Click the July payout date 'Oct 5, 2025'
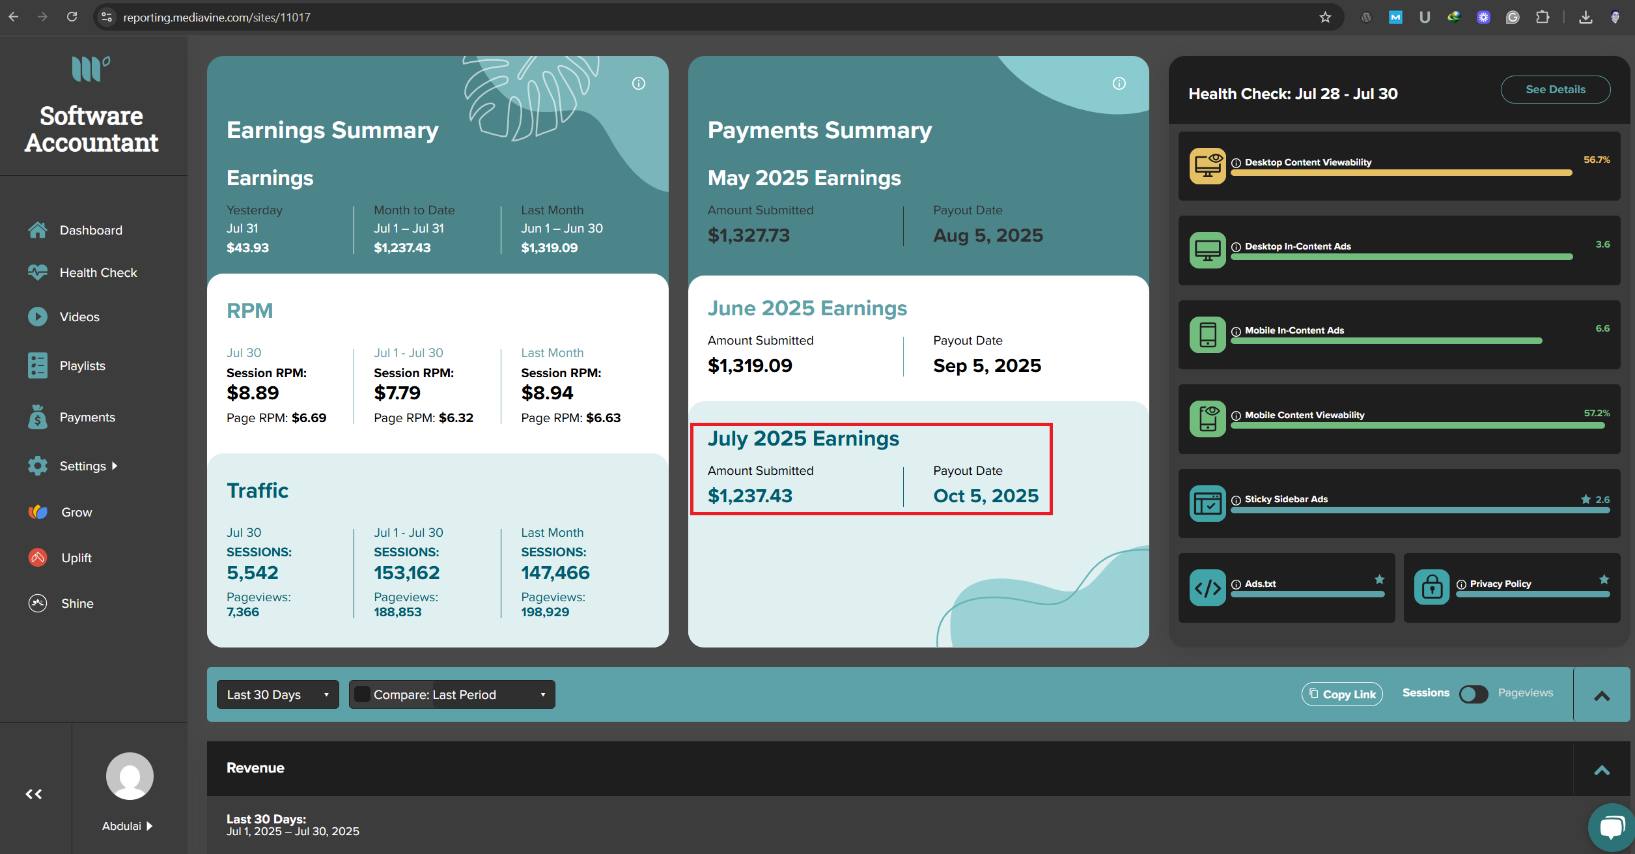Screen dimensions: 1635x854 pos(986,496)
